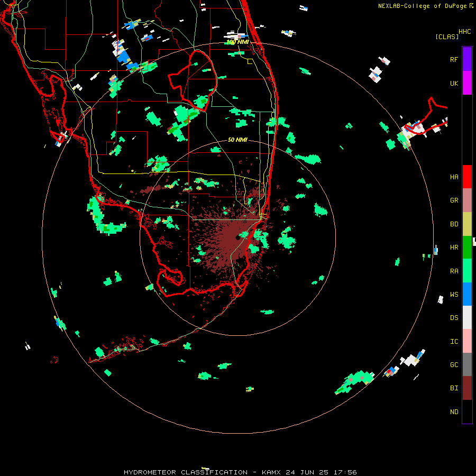Click the HR legend label
The height and width of the screenshot is (476, 476).
454,248
